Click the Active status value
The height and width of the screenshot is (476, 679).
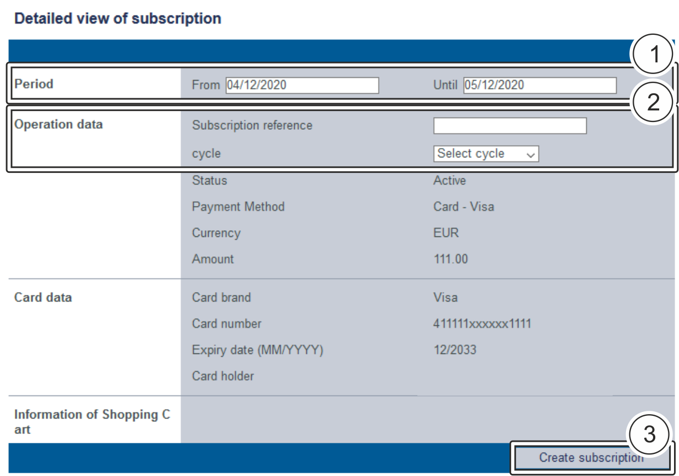tap(449, 181)
